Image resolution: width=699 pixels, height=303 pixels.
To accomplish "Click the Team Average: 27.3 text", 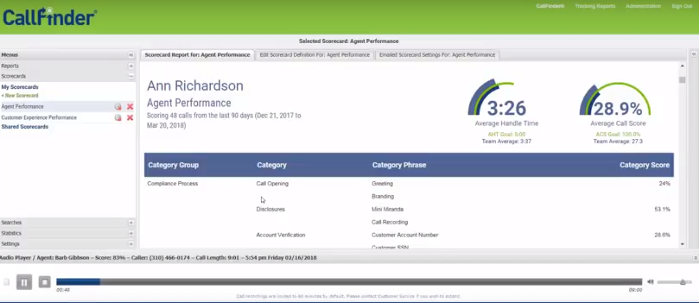I will pos(618,141).
